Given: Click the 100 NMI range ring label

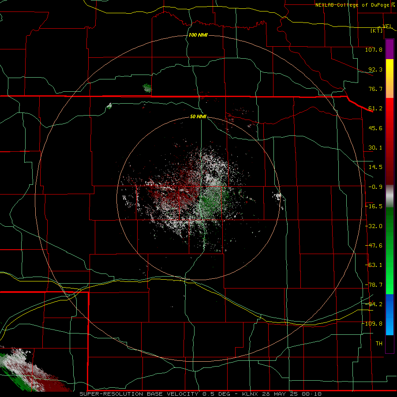Looking at the screenshot, I should [x=198, y=35].
